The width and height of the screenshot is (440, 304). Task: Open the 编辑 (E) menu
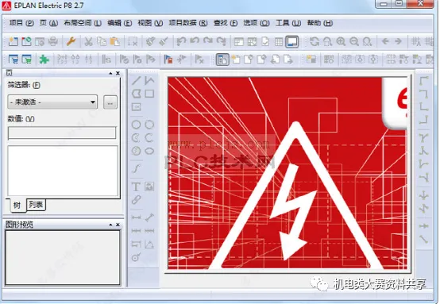pos(119,23)
